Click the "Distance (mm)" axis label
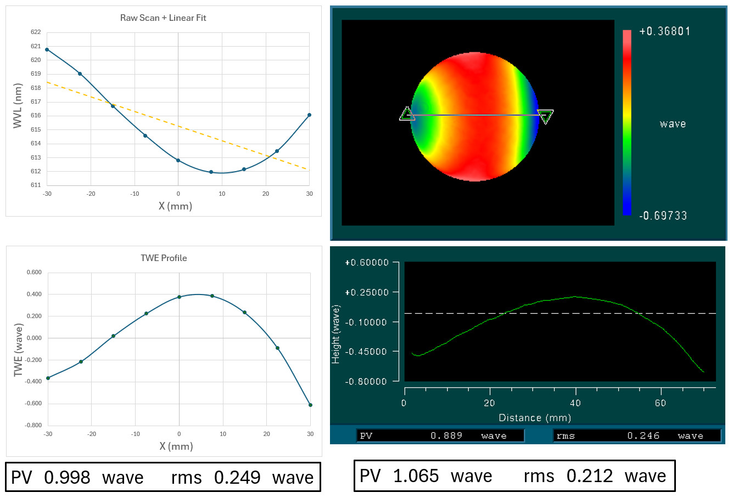 pyautogui.click(x=534, y=418)
